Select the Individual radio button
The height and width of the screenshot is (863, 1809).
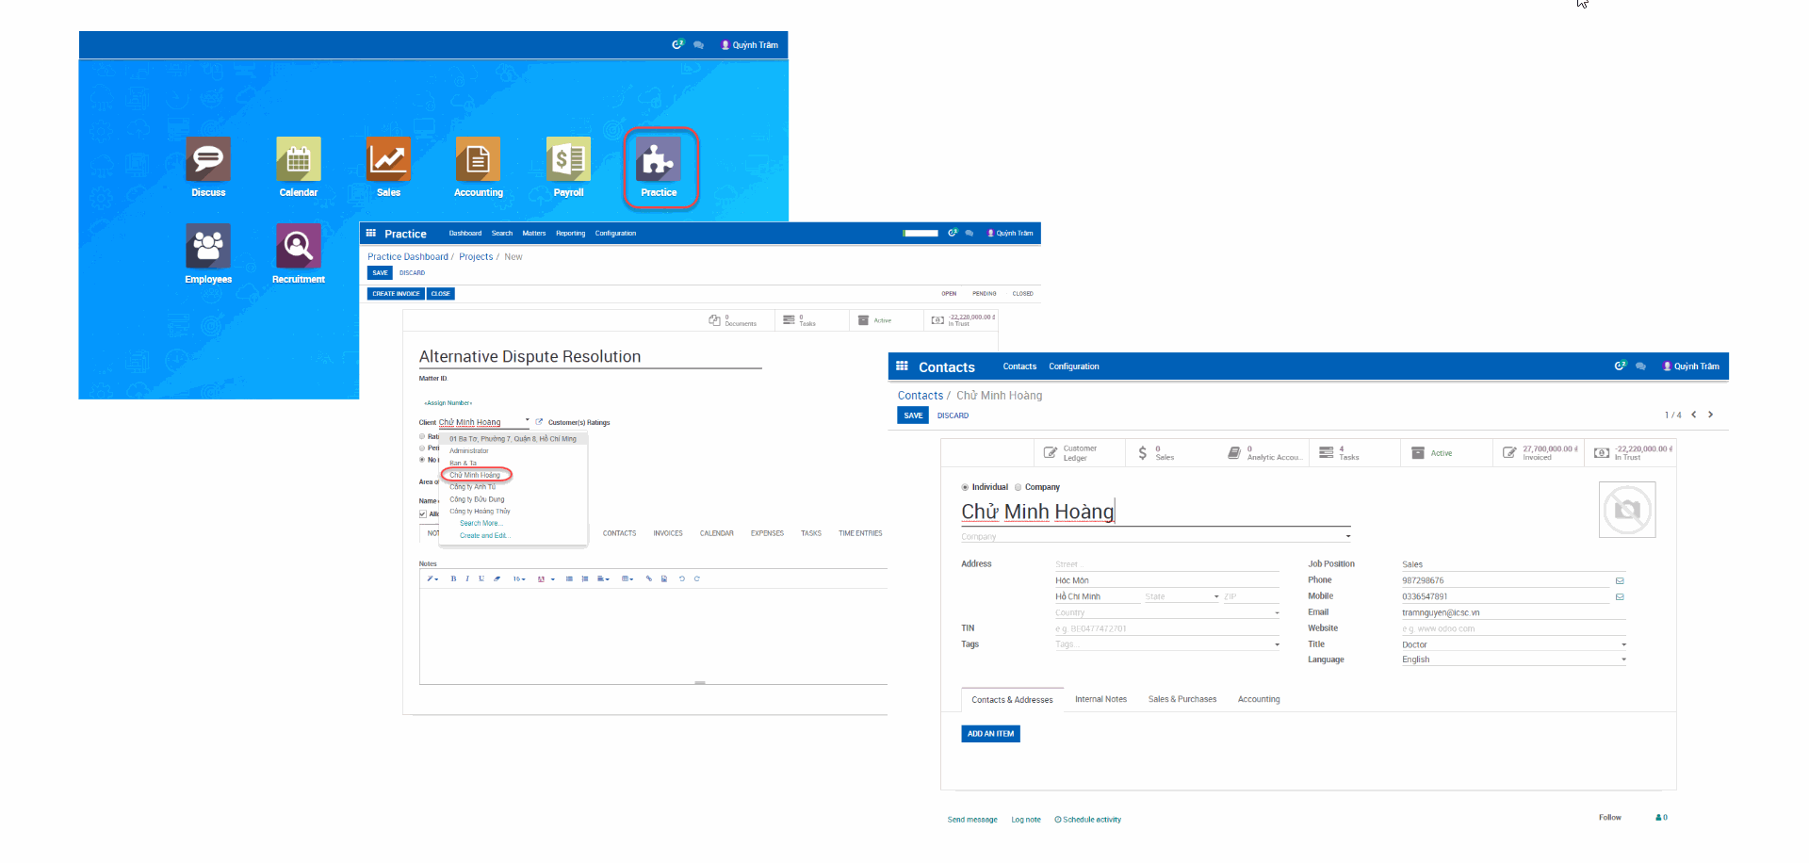tap(965, 487)
